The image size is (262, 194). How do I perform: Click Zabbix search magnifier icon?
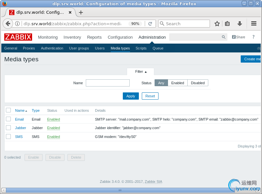click(224, 37)
